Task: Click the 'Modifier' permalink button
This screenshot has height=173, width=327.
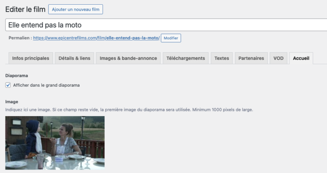Action: click(x=171, y=38)
